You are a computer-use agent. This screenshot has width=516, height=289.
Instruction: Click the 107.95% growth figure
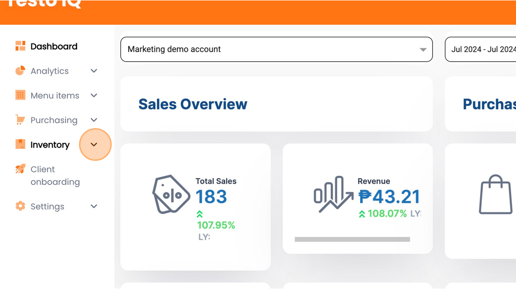tap(216, 225)
